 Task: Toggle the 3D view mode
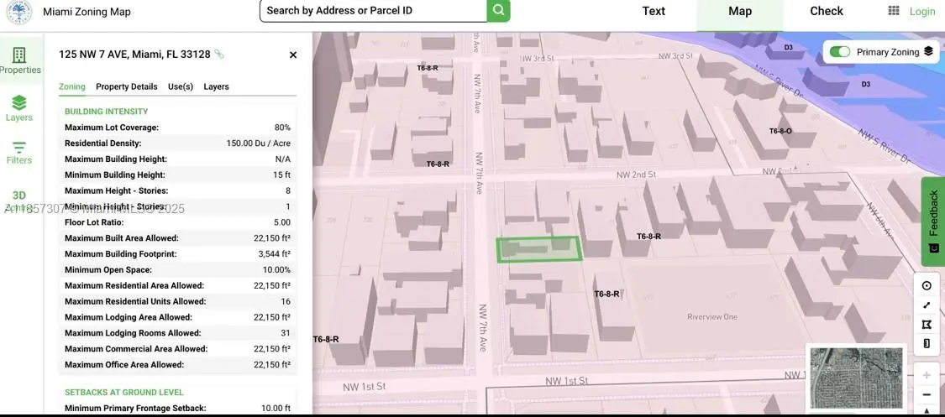tap(18, 195)
